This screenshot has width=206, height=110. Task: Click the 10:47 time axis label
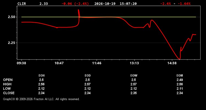(59, 63)
